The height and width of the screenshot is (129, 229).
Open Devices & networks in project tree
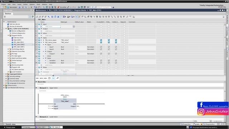point(16,27)
